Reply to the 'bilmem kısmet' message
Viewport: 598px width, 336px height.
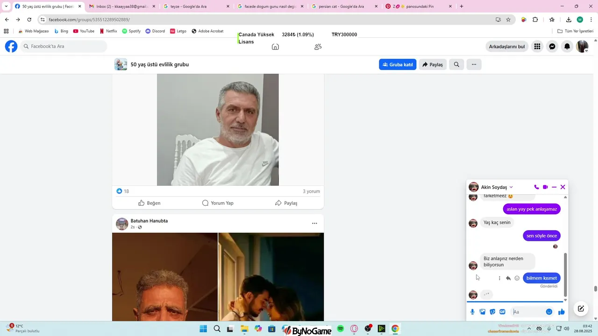pyautogui.click(x=508, y=278)
